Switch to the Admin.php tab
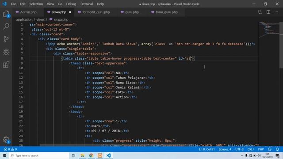Image resolution: width=283 pixels, height=159 pixels. (x=28, y=12)
